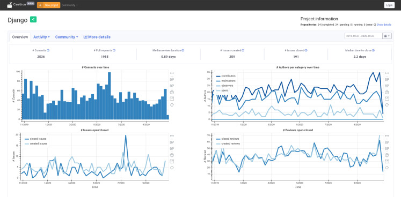Save the Commits over time chart image
The image size is (401, 197).
click(x=172, y=98)
